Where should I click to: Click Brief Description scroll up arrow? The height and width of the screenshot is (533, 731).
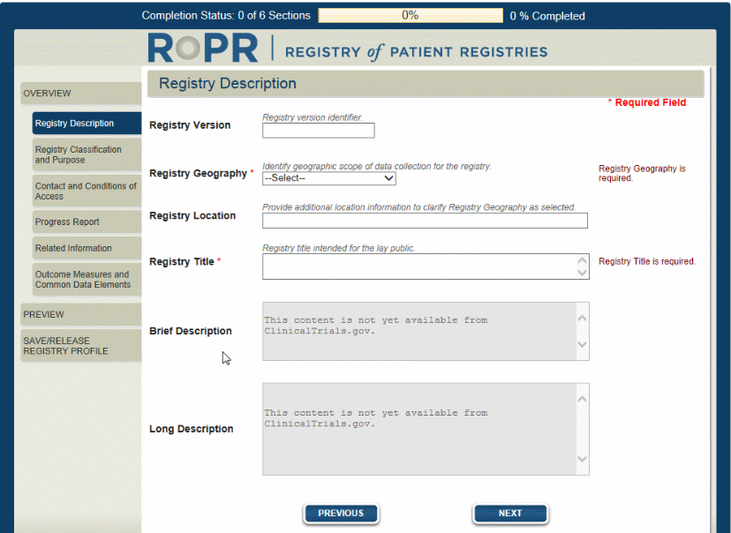pos(583,319)
